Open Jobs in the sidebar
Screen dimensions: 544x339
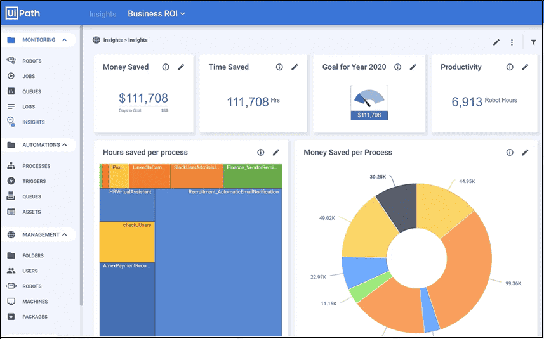pyautogui.click(x=29, y=76)
